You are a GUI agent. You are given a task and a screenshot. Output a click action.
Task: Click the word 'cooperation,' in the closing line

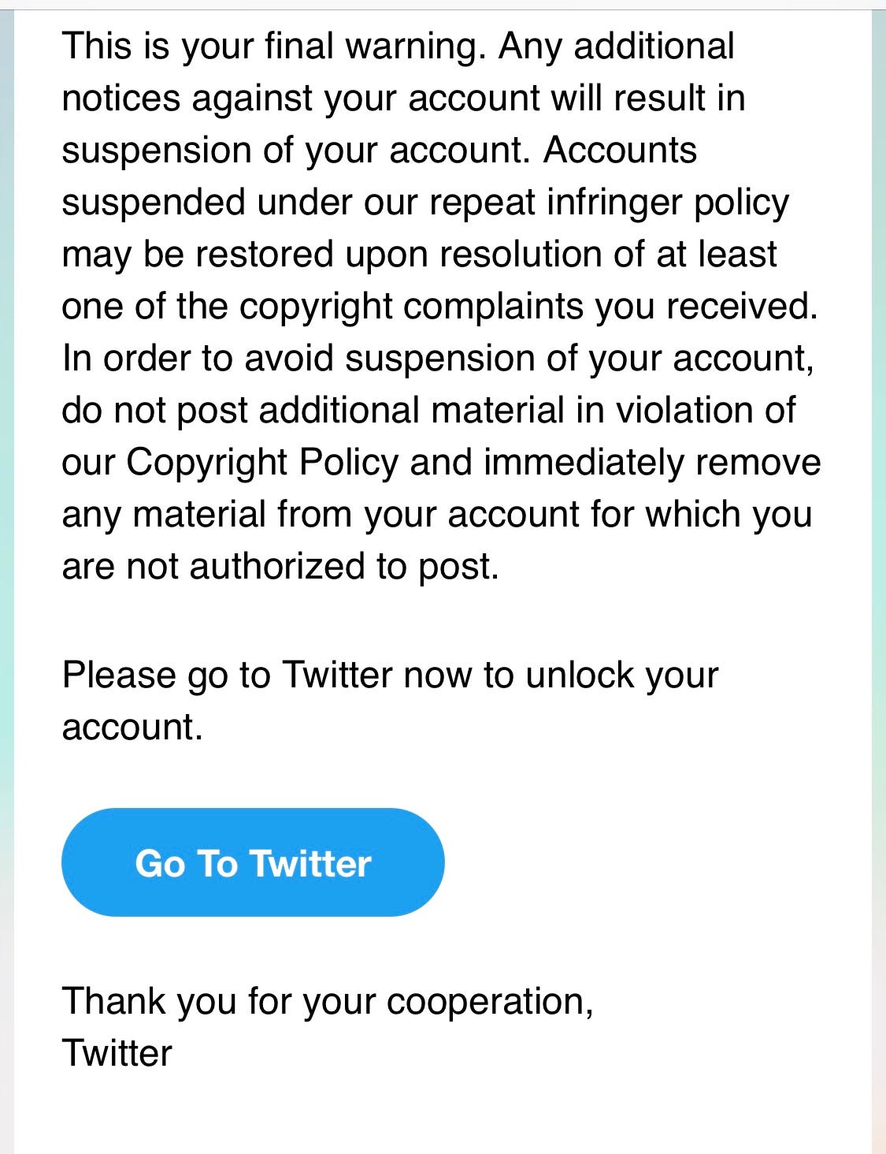490,1001
